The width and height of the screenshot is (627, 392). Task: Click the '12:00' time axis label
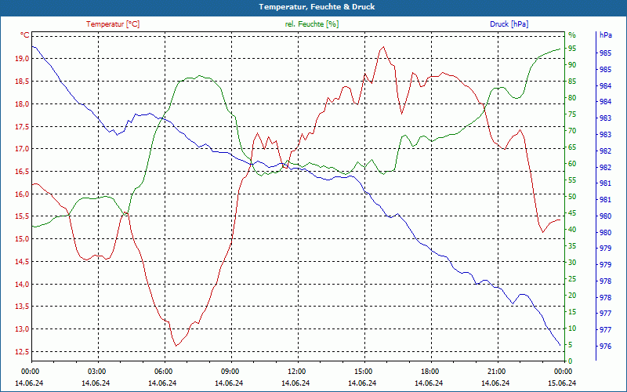coord(297,371)
